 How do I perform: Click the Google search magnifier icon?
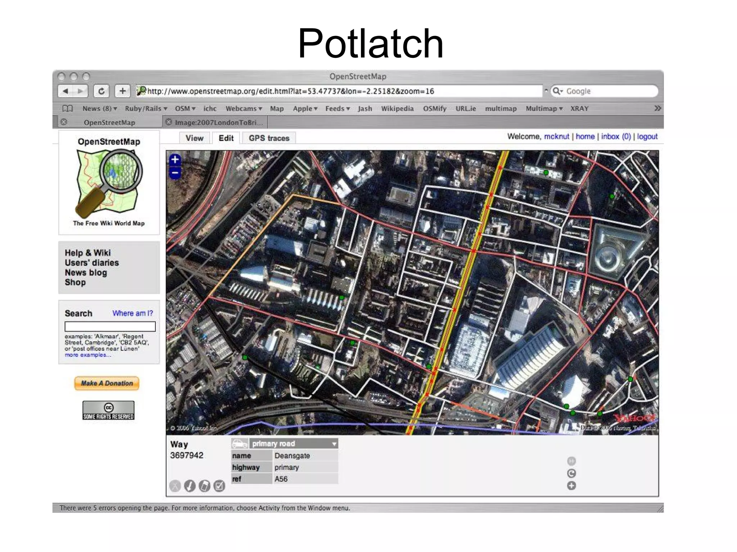[557, 91]
